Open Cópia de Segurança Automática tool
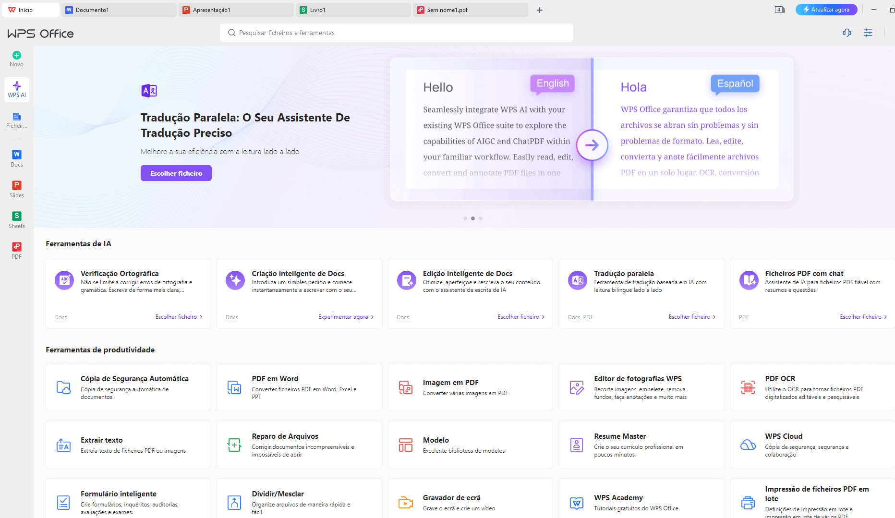Screen dimensions: 895x518 pos(128,387)
